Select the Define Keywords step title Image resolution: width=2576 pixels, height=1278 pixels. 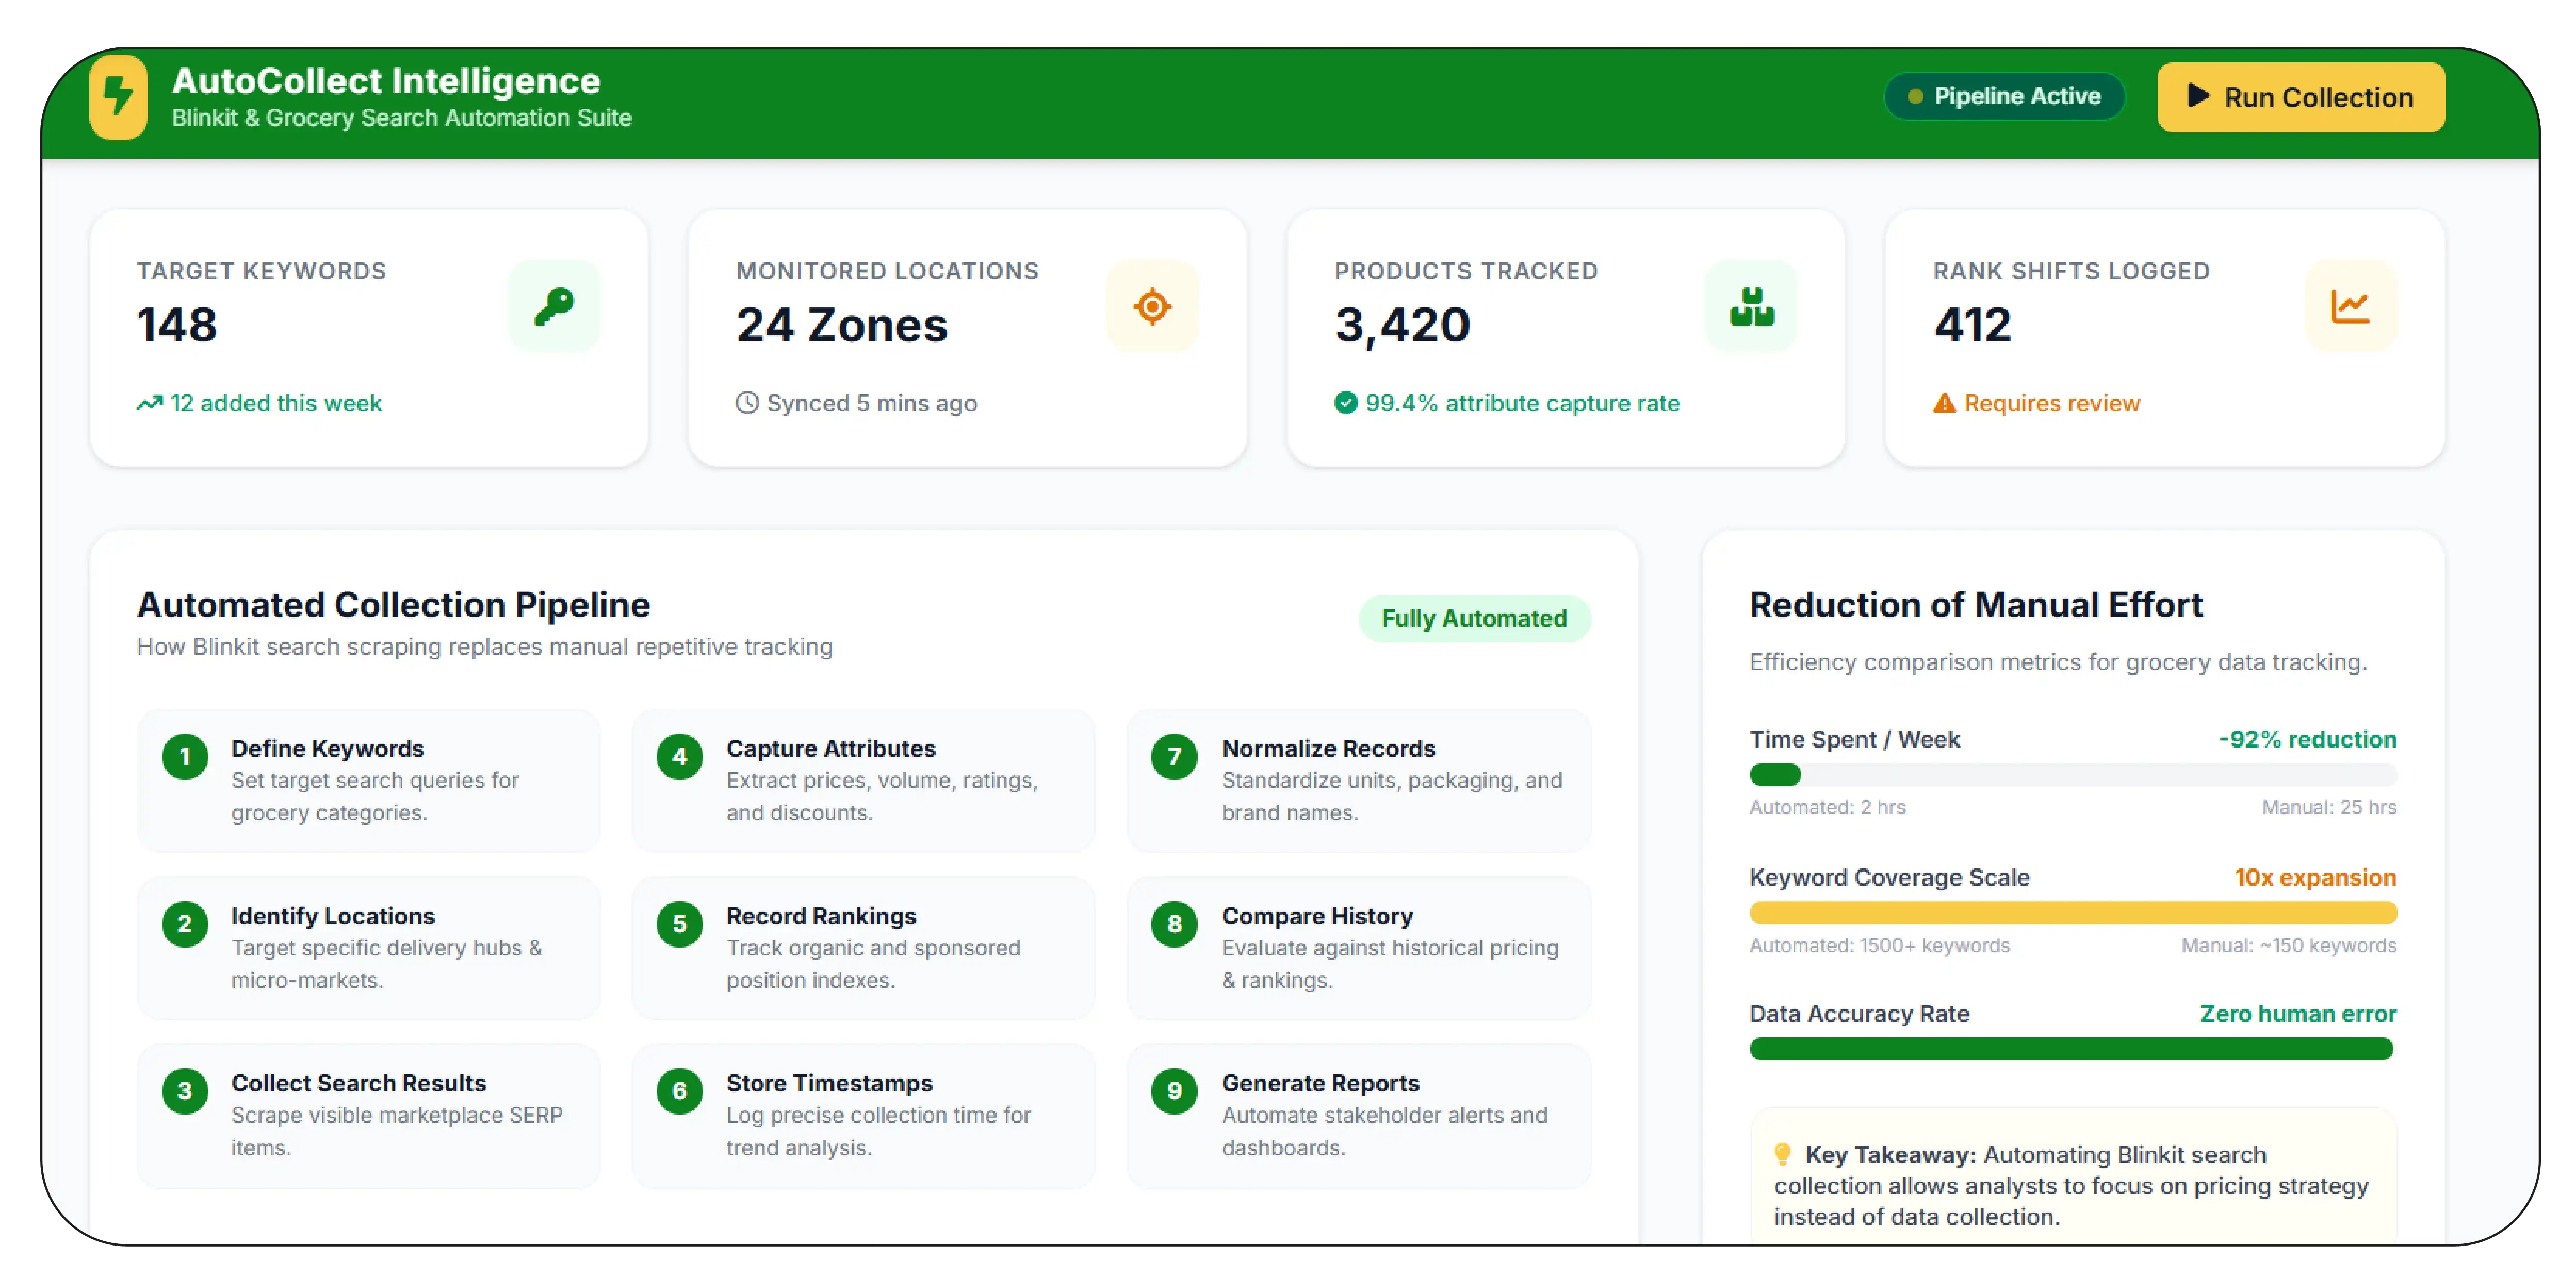[328, 749]
